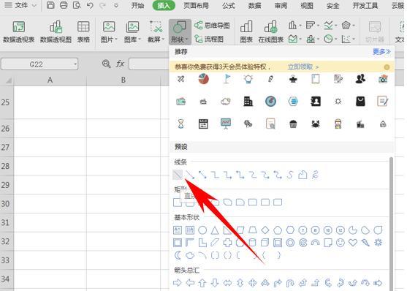Select the right arrow block shape

coord(178,283)
